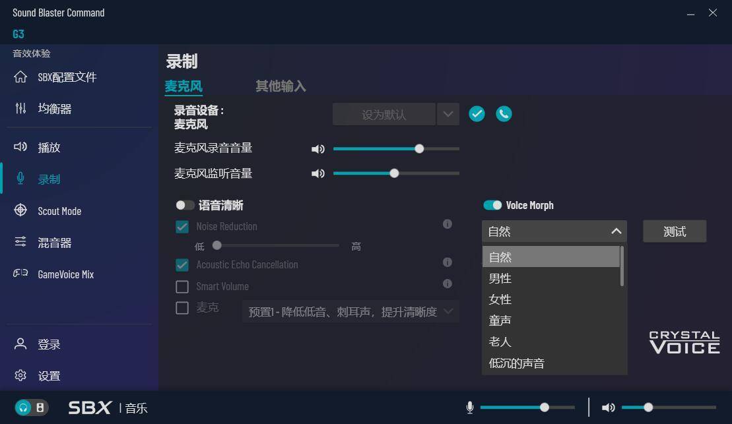
Task: Click the 登录 user icon
Action: (20, 344)
